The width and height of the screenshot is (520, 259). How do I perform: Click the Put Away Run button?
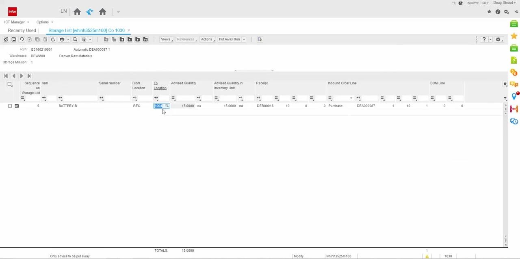click(230, 39)
